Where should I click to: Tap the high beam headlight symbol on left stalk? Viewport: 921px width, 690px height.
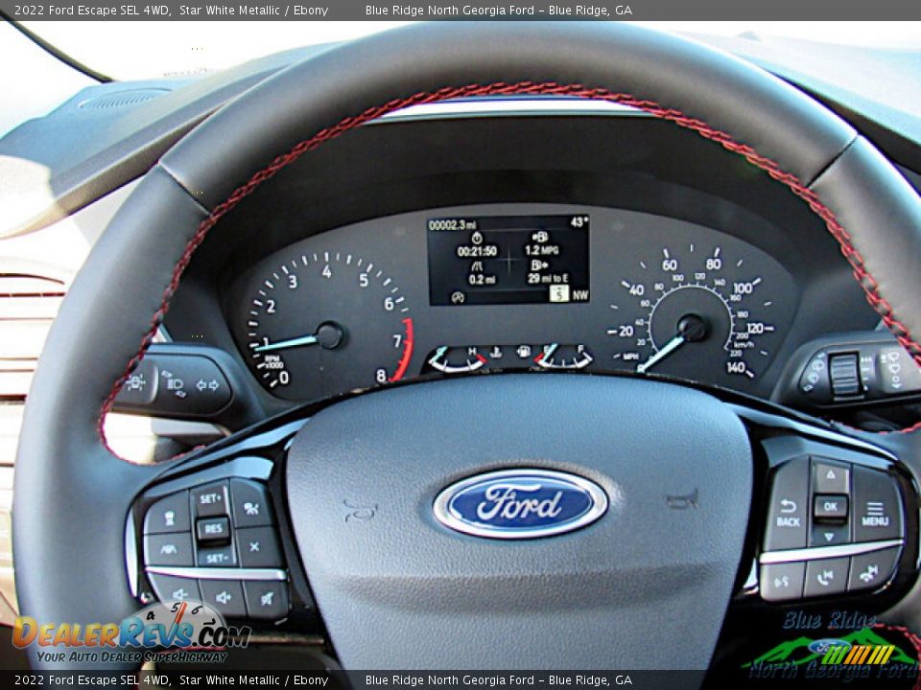(174, 382)
